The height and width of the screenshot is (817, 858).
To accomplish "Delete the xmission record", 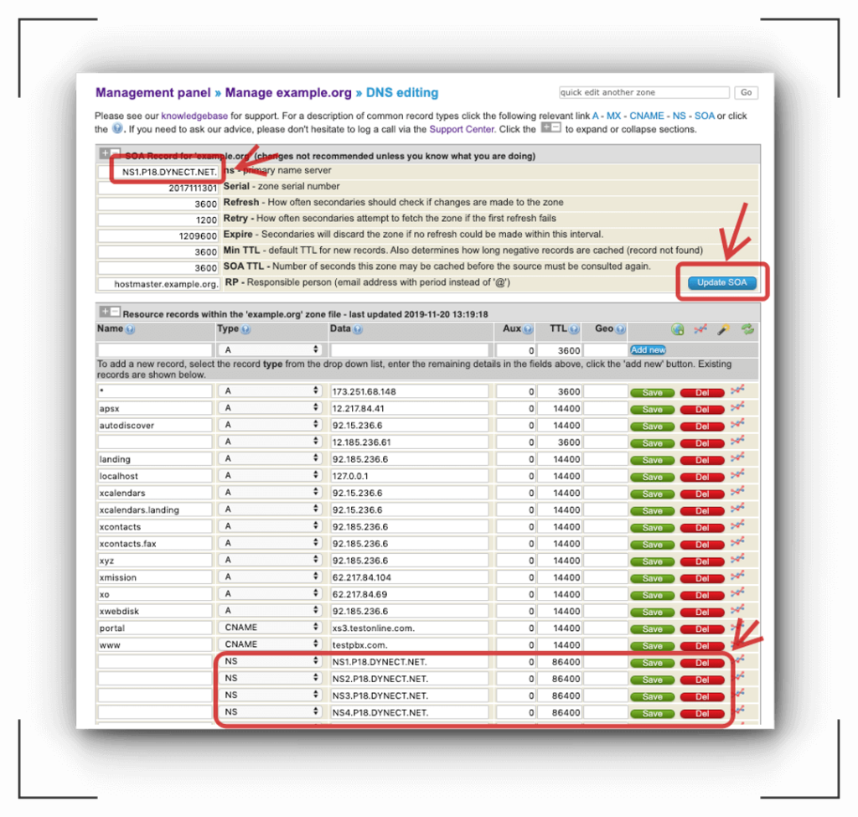I will (702, 578).
